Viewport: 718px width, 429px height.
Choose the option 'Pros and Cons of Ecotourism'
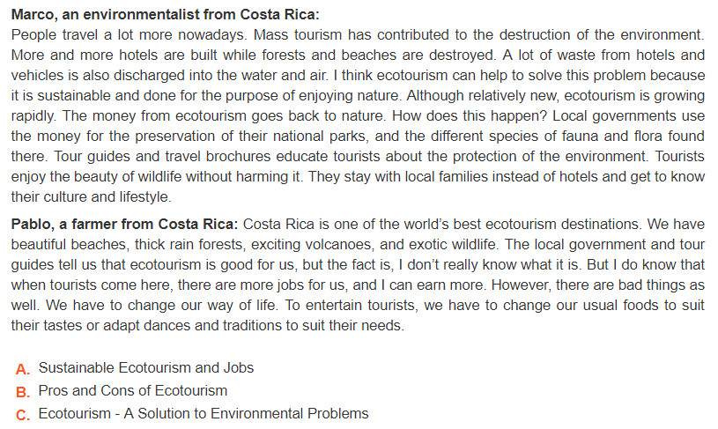pyautogui.click(x=133, y=390)
